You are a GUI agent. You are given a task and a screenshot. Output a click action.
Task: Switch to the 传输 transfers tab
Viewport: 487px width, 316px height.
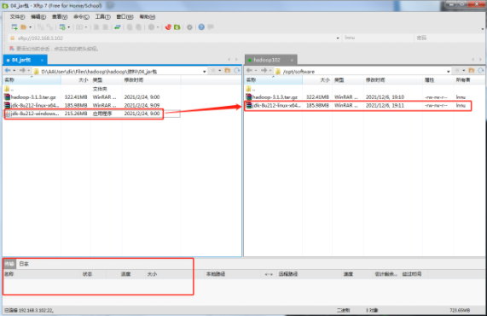tap(9, 264)
